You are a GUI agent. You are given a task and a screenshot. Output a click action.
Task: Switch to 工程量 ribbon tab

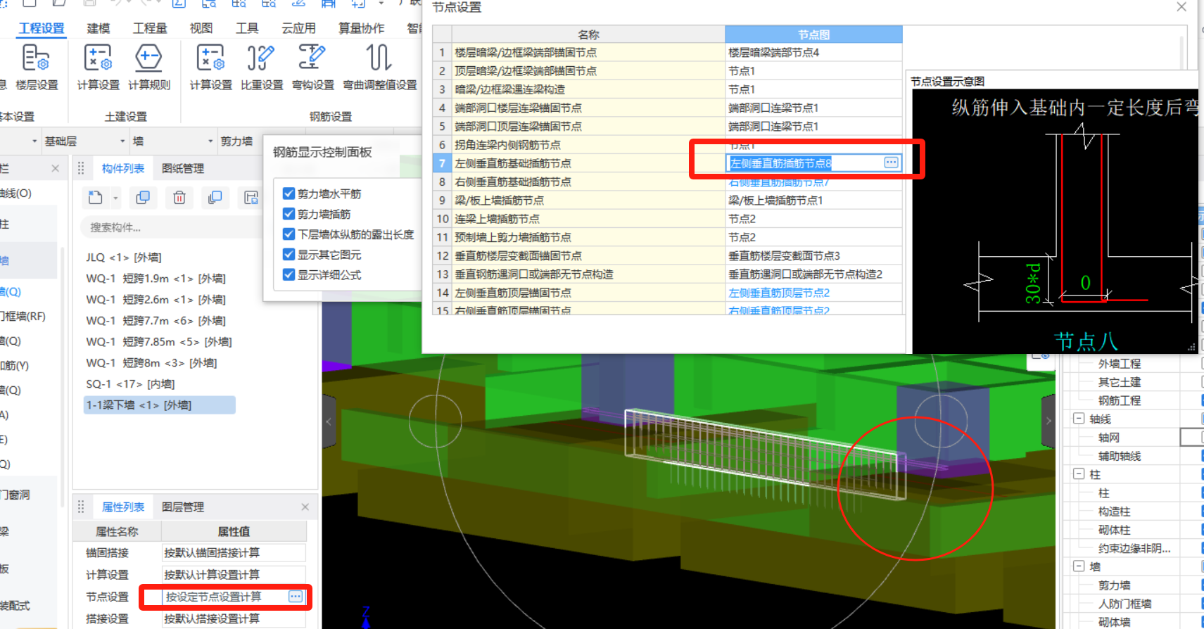[150, 28]
